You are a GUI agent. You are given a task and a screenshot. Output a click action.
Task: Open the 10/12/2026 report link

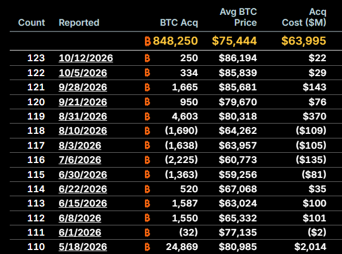86,58
